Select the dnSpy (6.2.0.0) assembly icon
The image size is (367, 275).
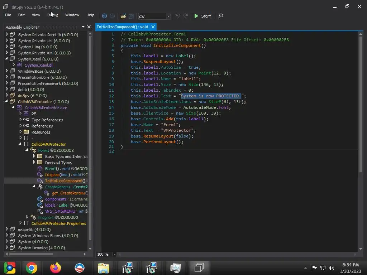(13, 95)
